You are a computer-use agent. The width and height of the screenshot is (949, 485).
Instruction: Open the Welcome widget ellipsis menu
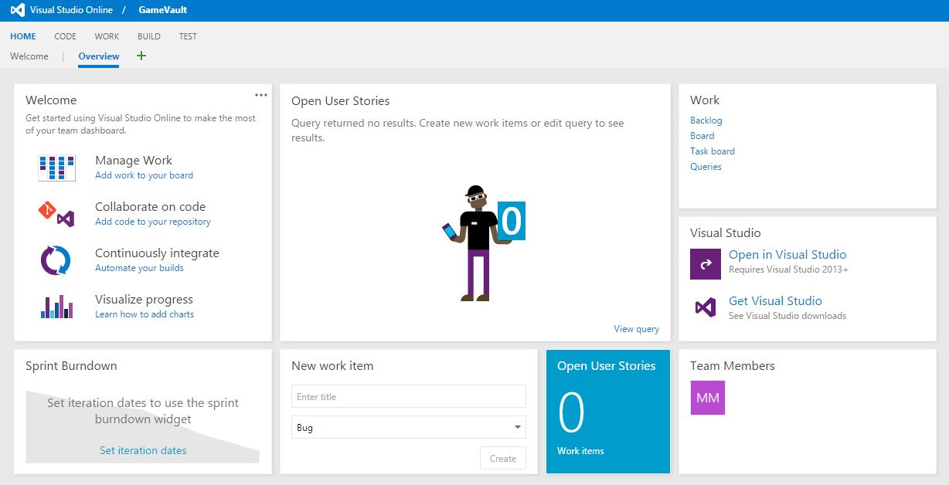261,95
